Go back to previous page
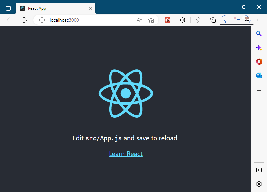267x192 pixels. (x=10, y=20)
